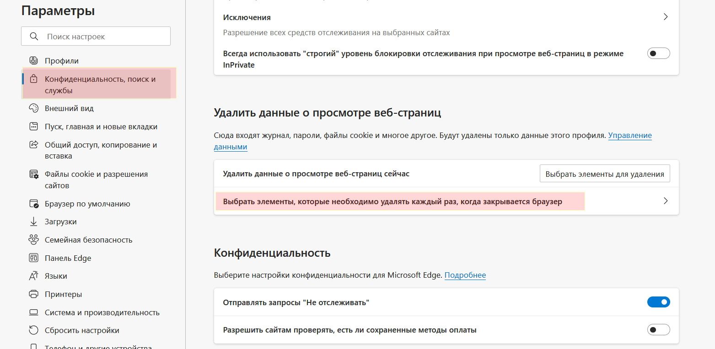
Task: Click the lock icon for Конфиденциальность
Action: coord(33,79)
